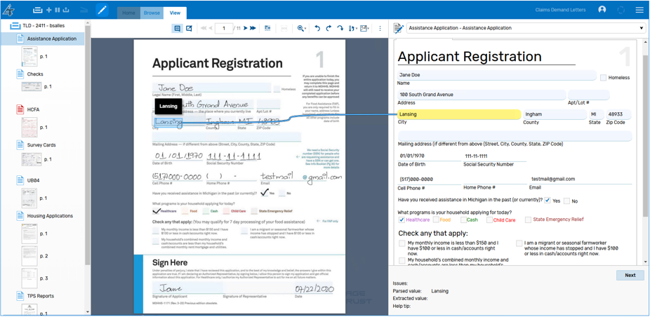
Task: Select the TLD - 2411 - bsalles batch
Action: coord(37,26)
